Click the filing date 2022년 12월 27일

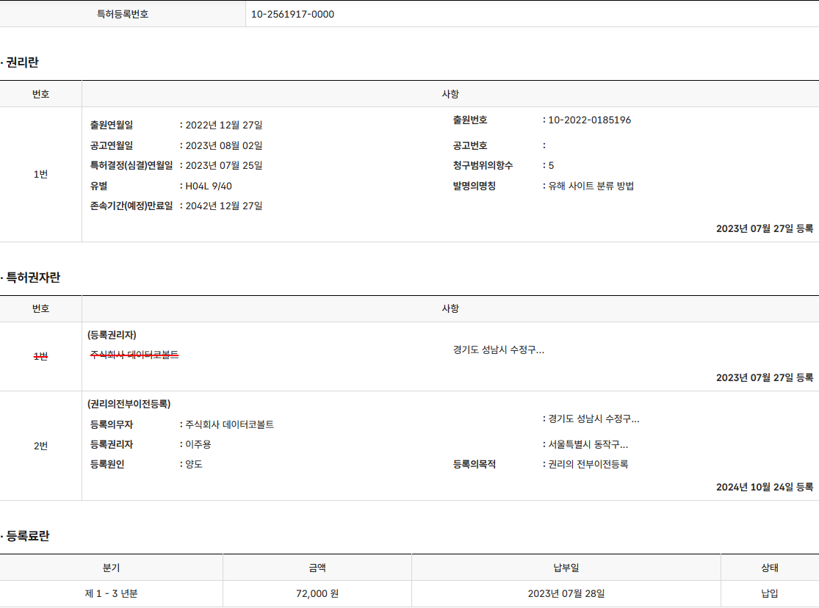click(223, 125)
